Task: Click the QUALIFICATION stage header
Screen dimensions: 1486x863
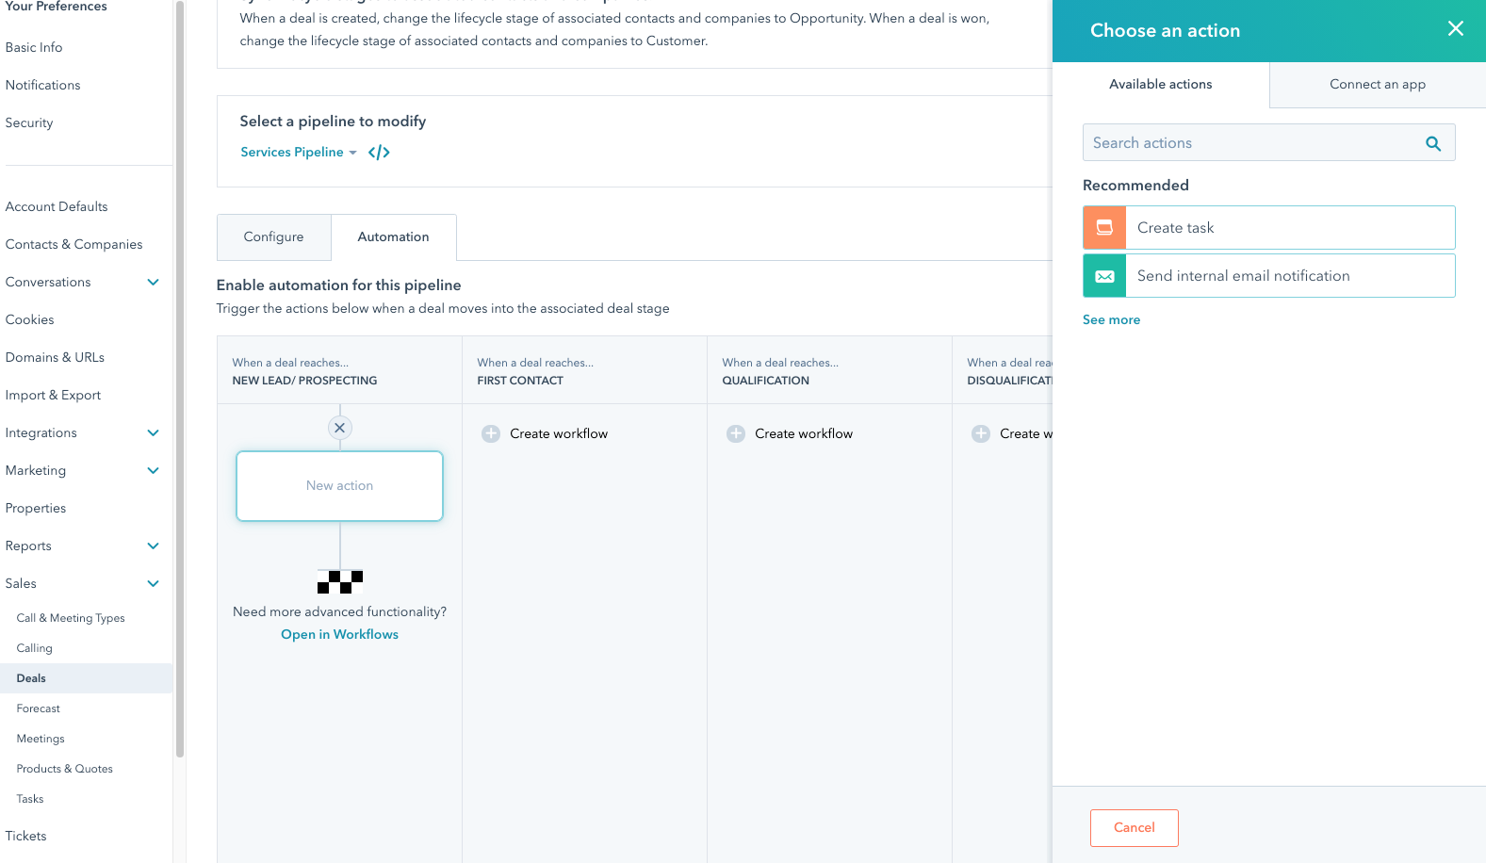Action: pos(766,381)
